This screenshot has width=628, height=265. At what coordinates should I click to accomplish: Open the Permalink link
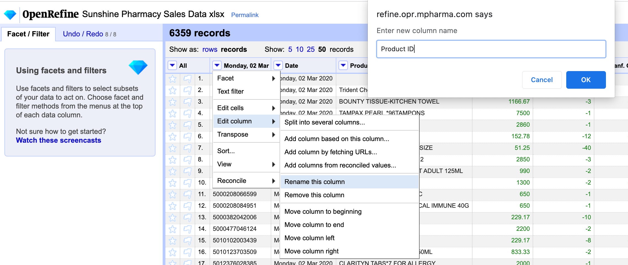pos(245,15)
